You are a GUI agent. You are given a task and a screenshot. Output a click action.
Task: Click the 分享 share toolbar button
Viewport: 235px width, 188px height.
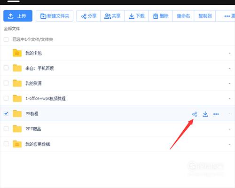click(x=88, y=16)
